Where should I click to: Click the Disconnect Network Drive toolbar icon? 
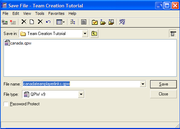pyautogui.click(x=13, y=22)
